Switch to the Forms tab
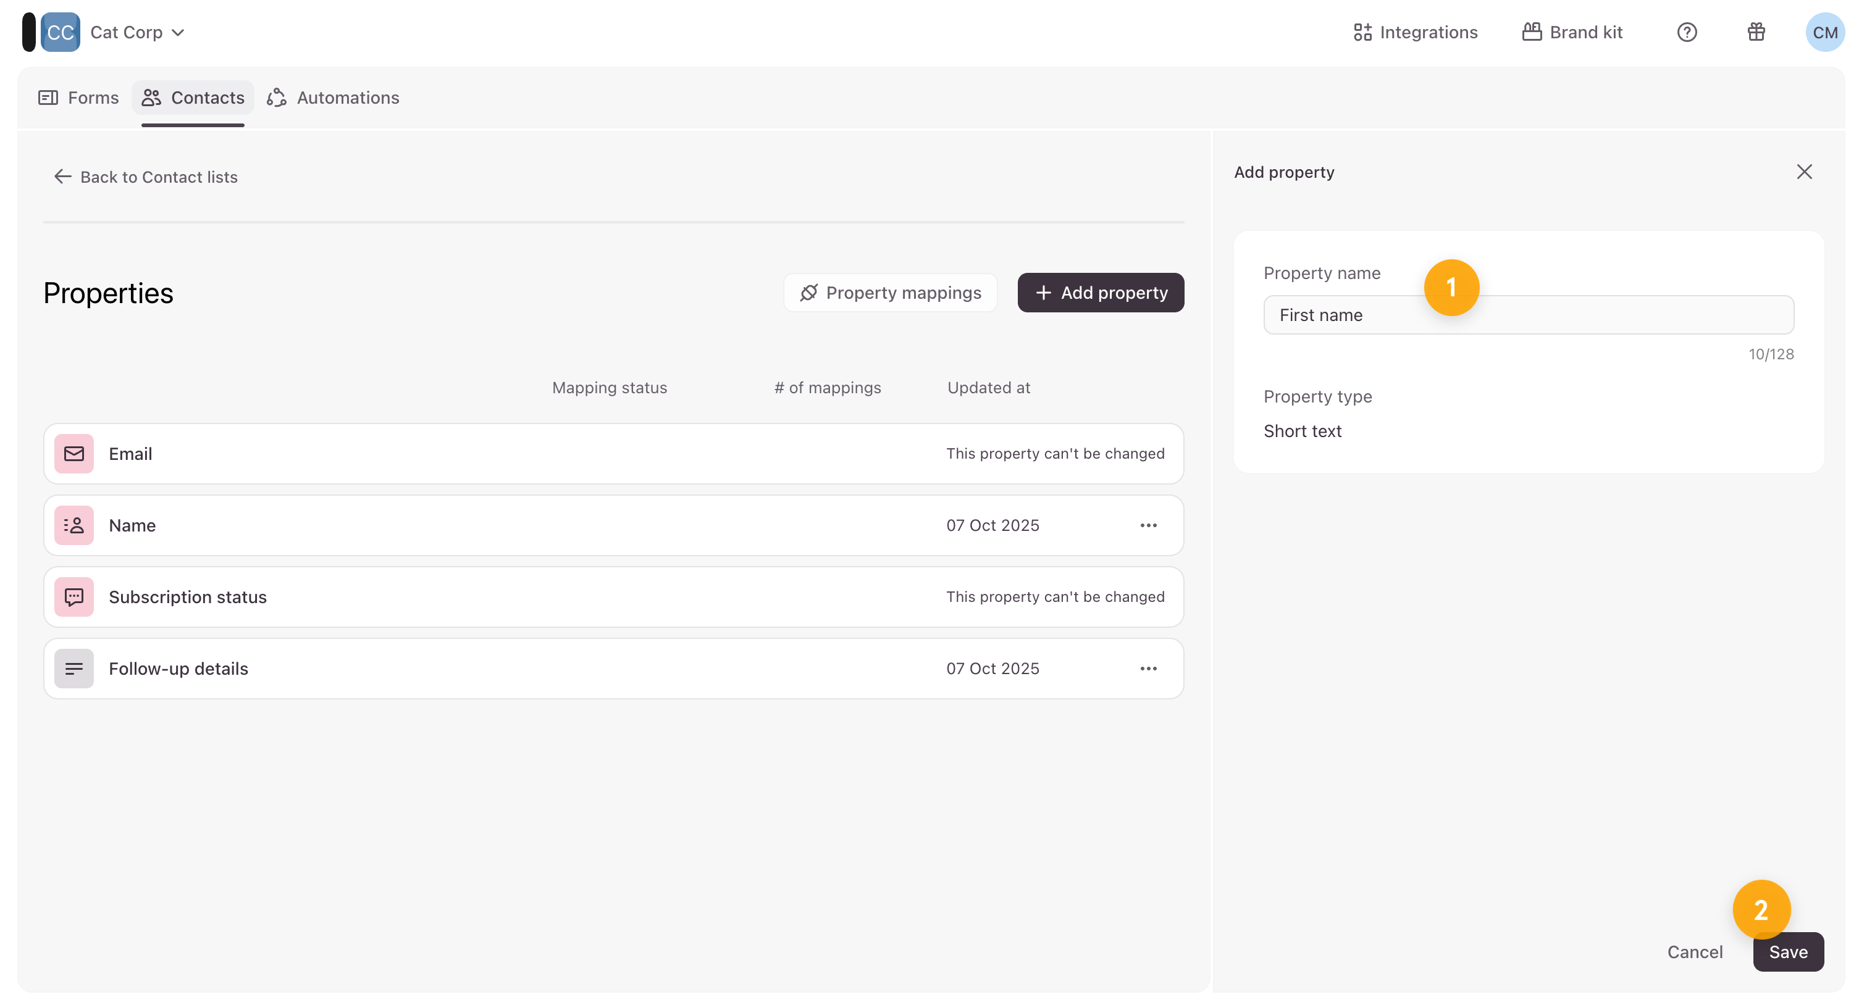The height and width of the screenshot is (1005, 1859). pos(78,98)
